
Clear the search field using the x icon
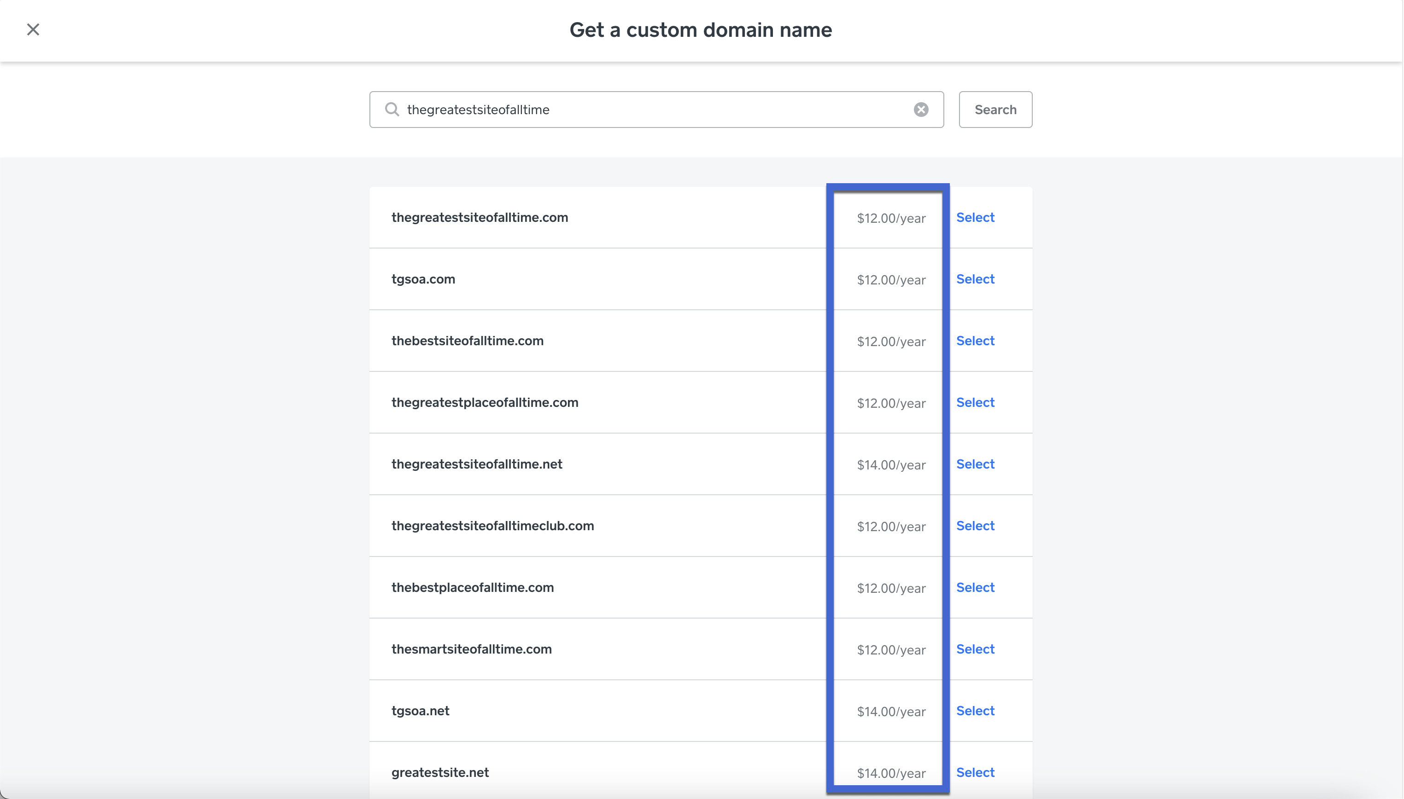921,109
